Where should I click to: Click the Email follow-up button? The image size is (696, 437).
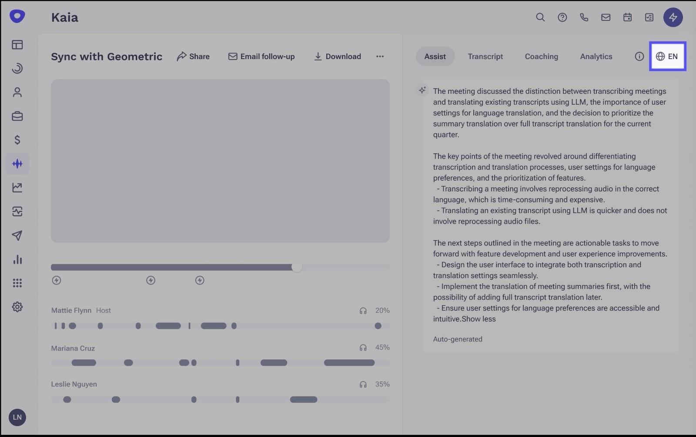pyautogui.click(x=261, y=56)
